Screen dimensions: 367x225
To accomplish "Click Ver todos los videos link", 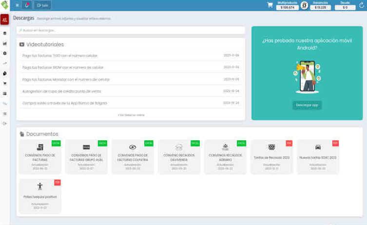I will coord(131,115).
